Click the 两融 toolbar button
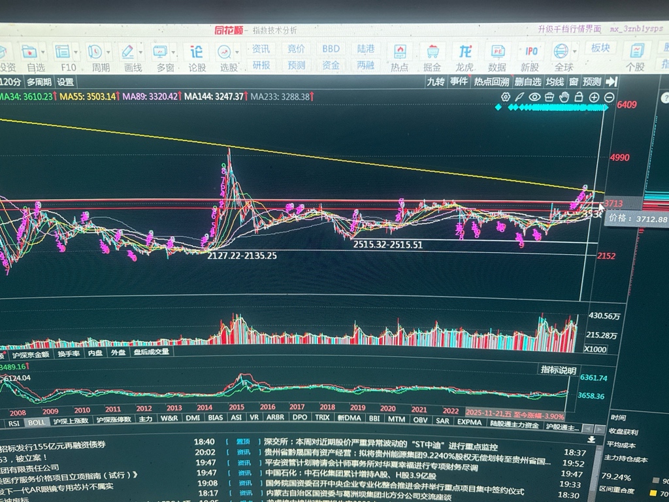This screenshot has width=669, height=502. [366, 65]
